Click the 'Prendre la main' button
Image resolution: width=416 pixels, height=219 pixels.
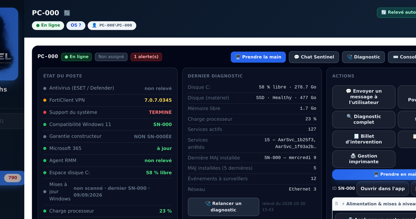point(258,57)
